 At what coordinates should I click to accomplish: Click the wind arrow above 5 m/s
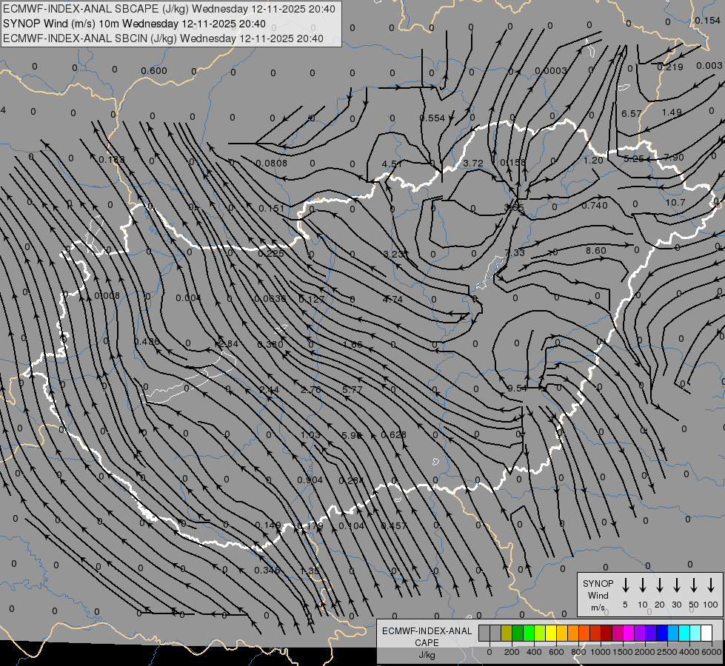pyautogui.click(x=625, y=585)
